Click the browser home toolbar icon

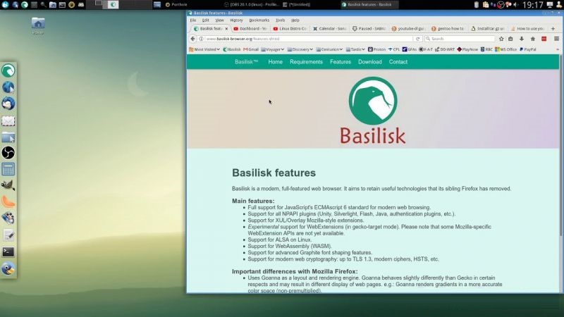532,39
